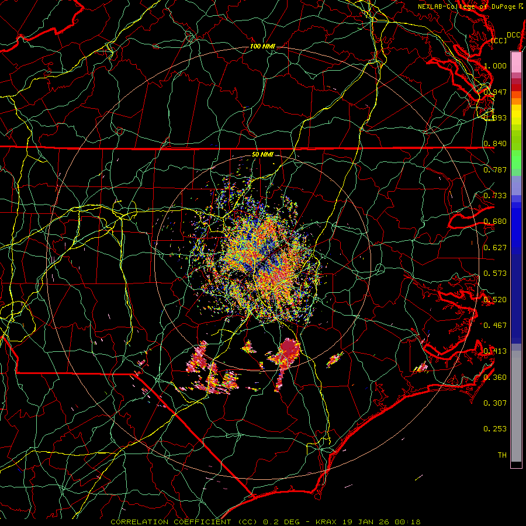Select the 0.680 scale value
526x526 pixels.
[495, 222]
